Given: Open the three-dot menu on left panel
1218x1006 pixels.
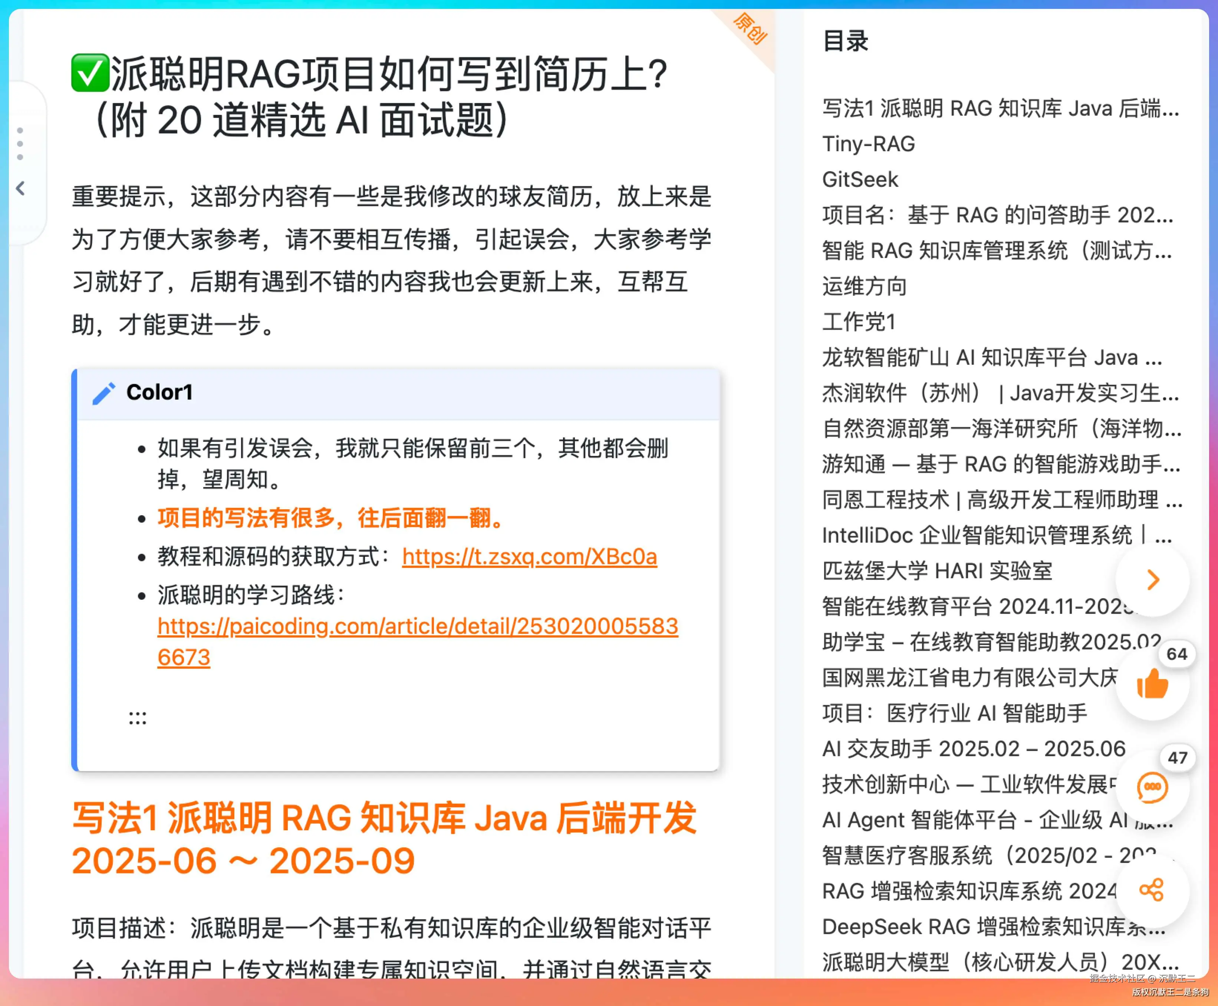Looking at the screenshot, I should pyautogui.click(x=20, y=144).
